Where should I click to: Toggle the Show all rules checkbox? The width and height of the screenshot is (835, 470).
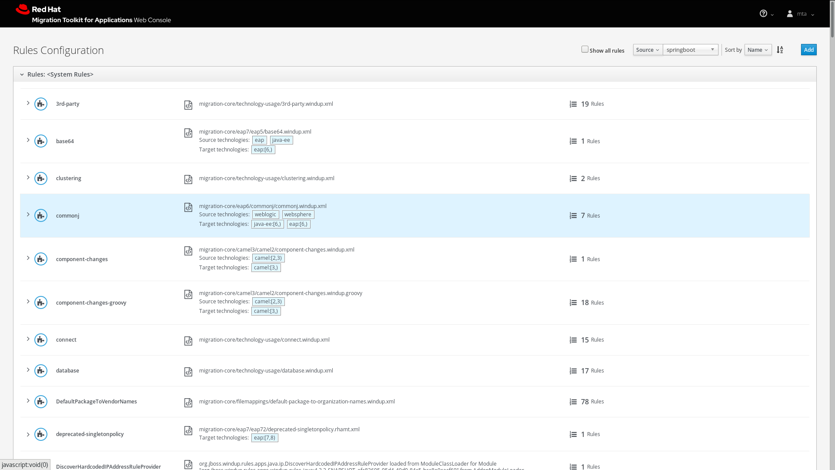click(x=585, y=49)
